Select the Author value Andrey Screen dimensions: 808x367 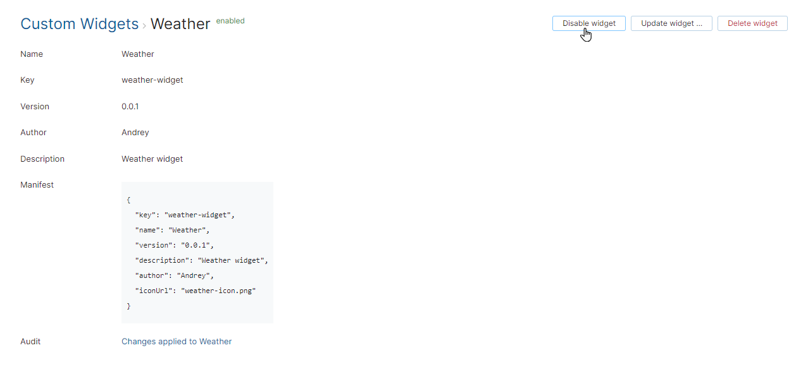coord(135,133)
